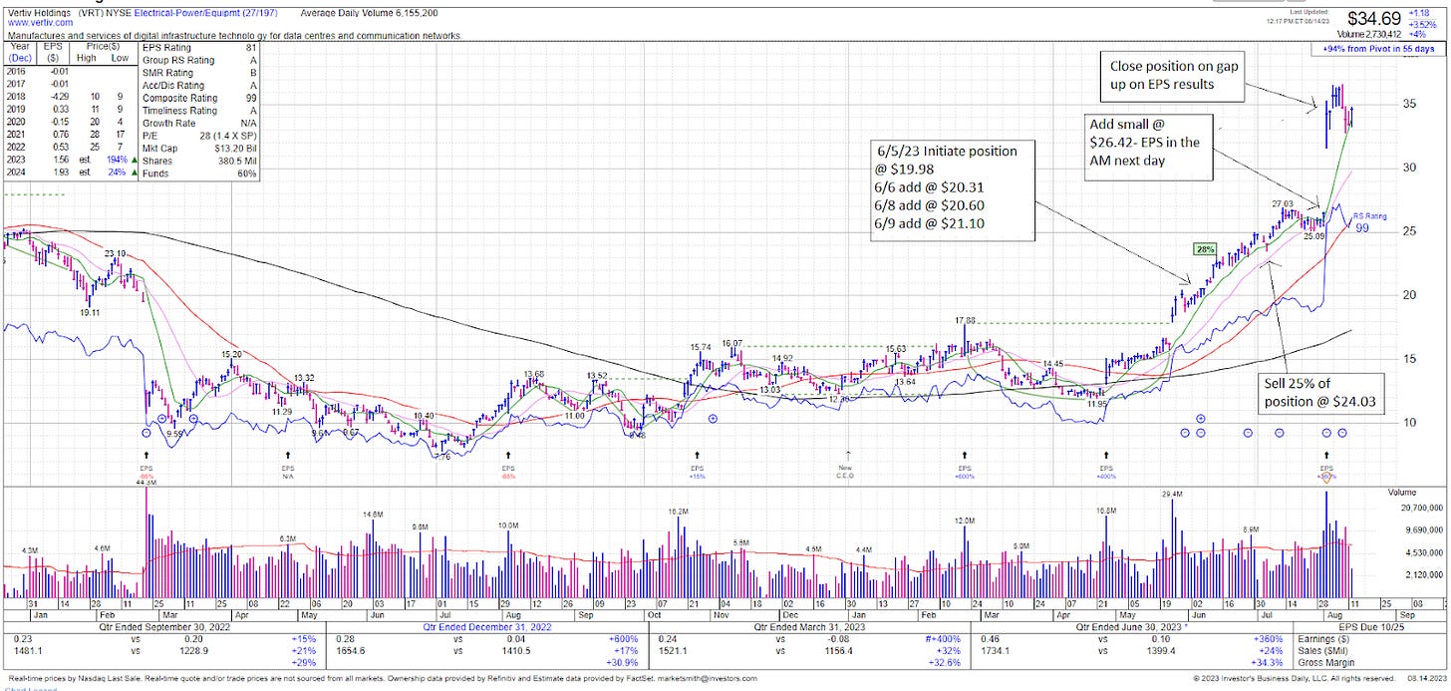
Task: Click the Funds 60% row
Action: tap(201, 172)
